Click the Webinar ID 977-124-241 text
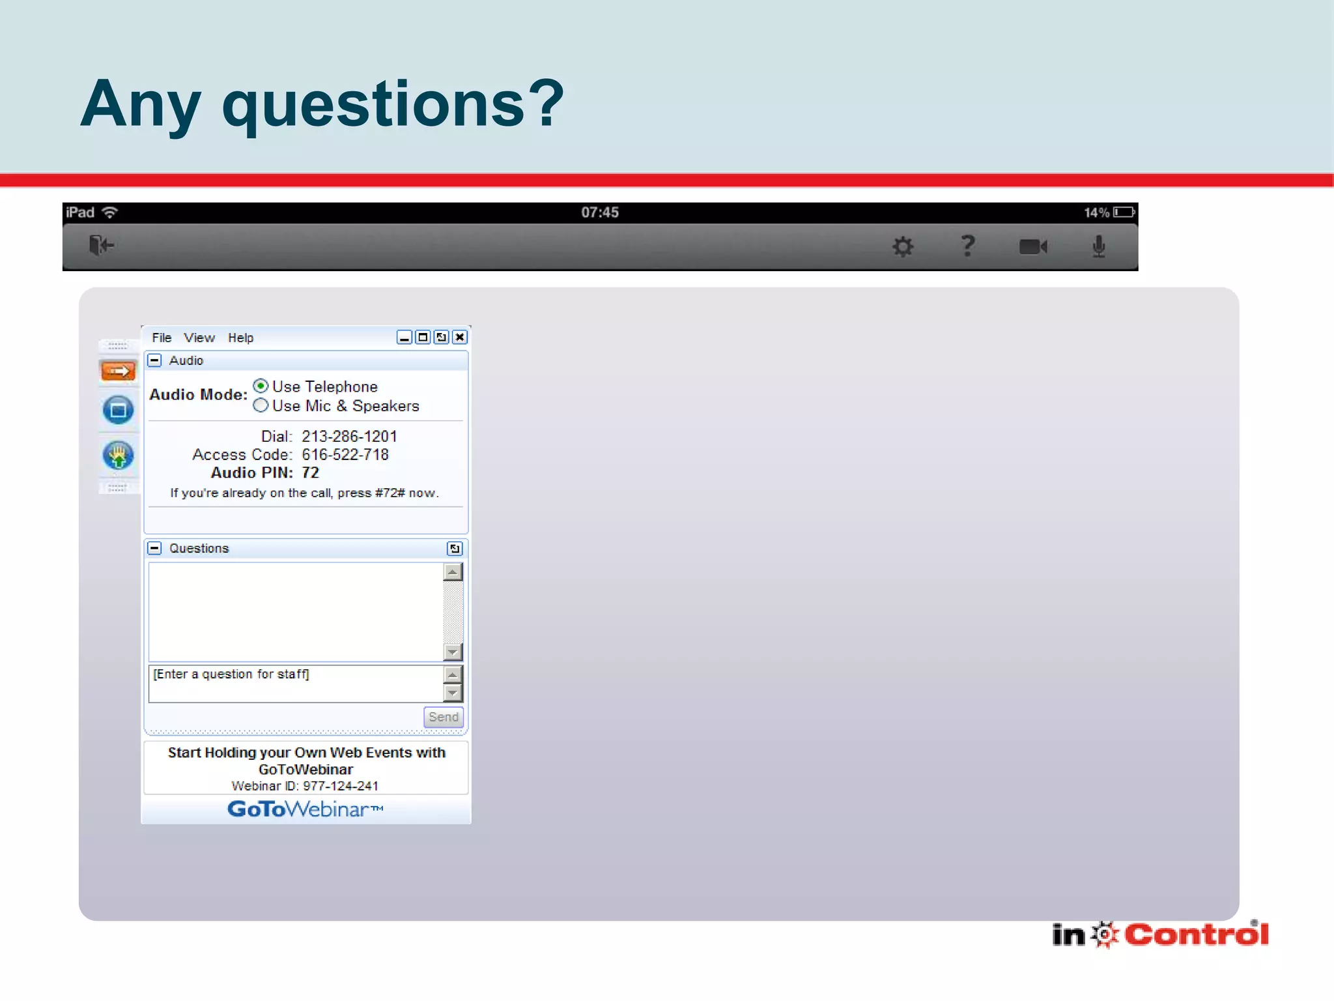1334x1001 pixels. coord(305,786)
